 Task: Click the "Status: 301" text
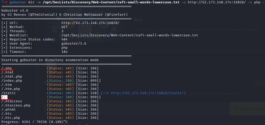click(x=60, y=93)
